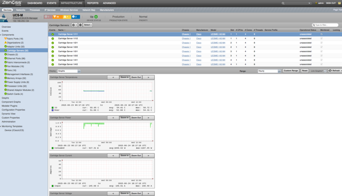342x196 pixels.
Task: Pan left on Cartridge Server Current graph
Action: coord(113,155)
